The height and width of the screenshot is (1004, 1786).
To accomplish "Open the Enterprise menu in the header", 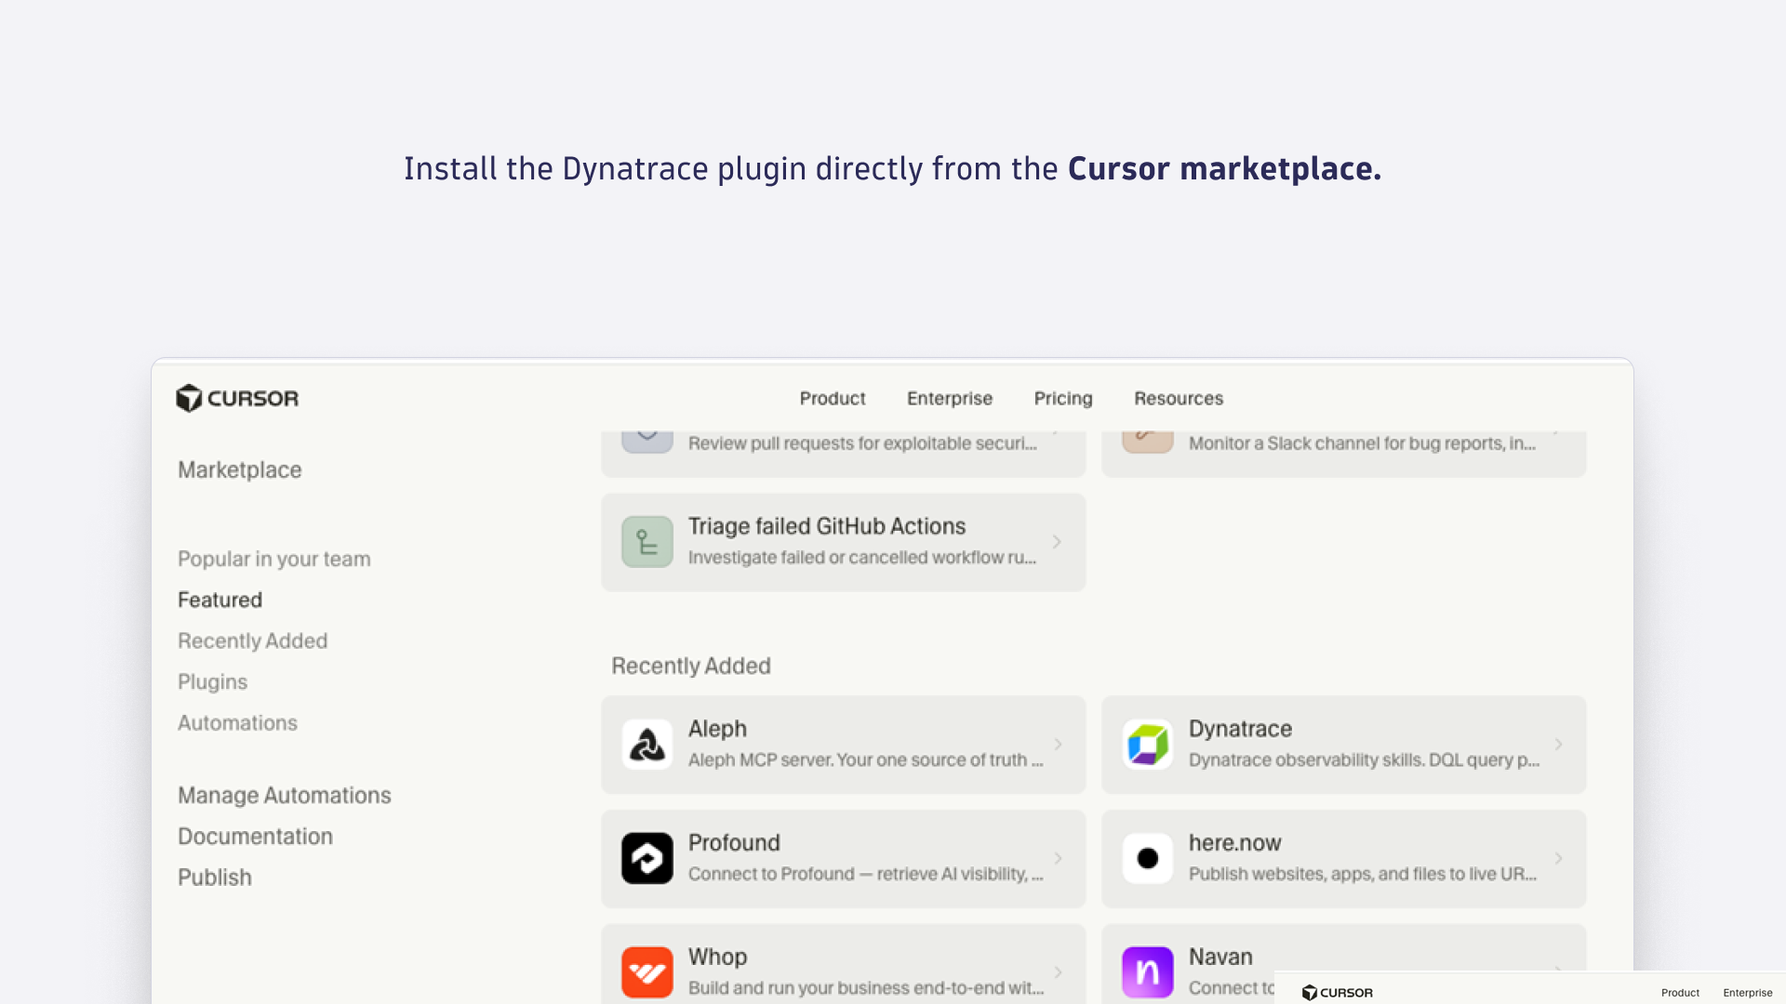I will coord(950,398).
